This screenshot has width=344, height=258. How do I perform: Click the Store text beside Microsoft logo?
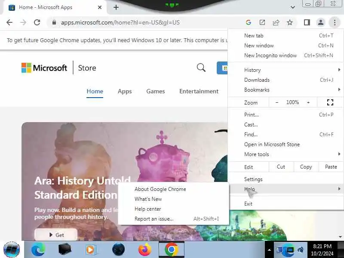click(x=87, y=68)
